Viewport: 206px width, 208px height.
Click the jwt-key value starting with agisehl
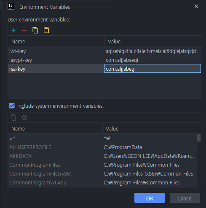pos(152,51)
